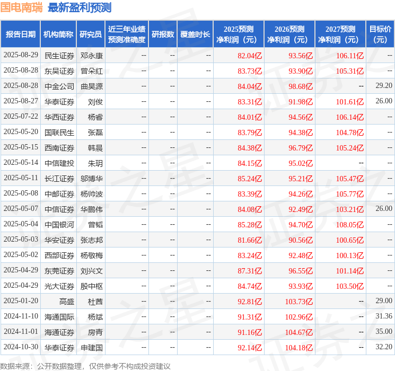The height and width of the screenshot is (371, 395).
Task: Select date cell 2024-10-30
Action: coord(21,347)
